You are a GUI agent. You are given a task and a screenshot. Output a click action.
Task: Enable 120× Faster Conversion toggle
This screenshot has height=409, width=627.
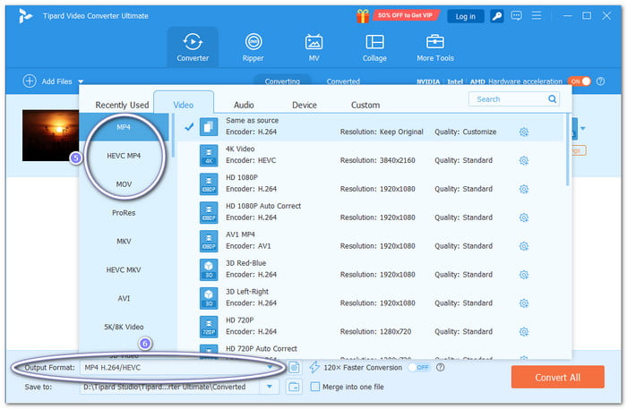click(x=419, y=368)
